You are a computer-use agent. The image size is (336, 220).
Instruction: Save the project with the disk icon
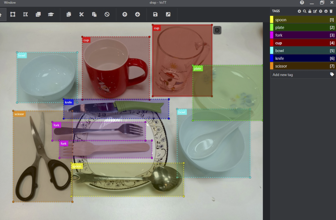coord(155,15)
